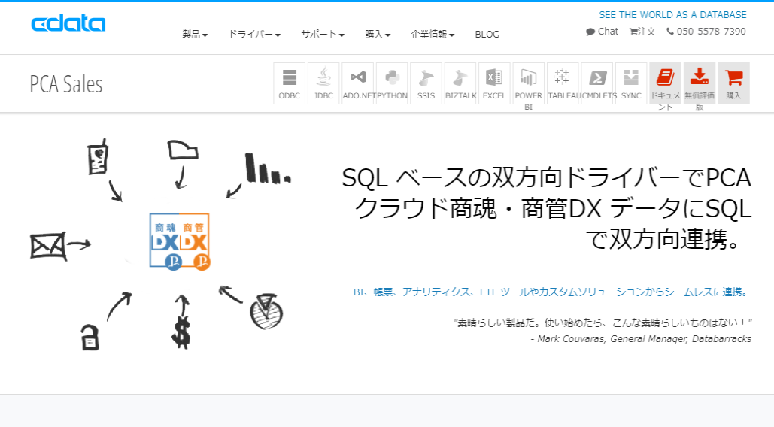774x427 pixels.
Task: Select the Power BI connector icon
Action: tap(528, 83)
